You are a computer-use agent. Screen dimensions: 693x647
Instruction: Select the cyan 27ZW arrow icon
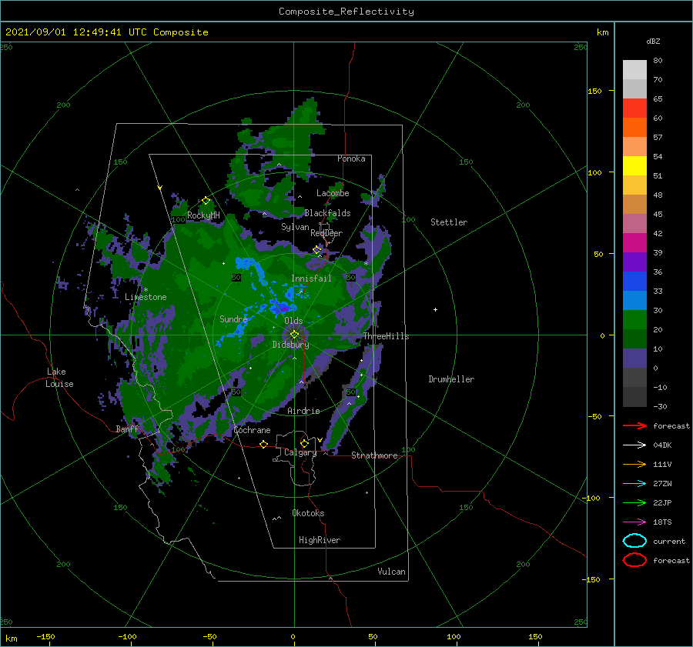[x=634, y=484]
